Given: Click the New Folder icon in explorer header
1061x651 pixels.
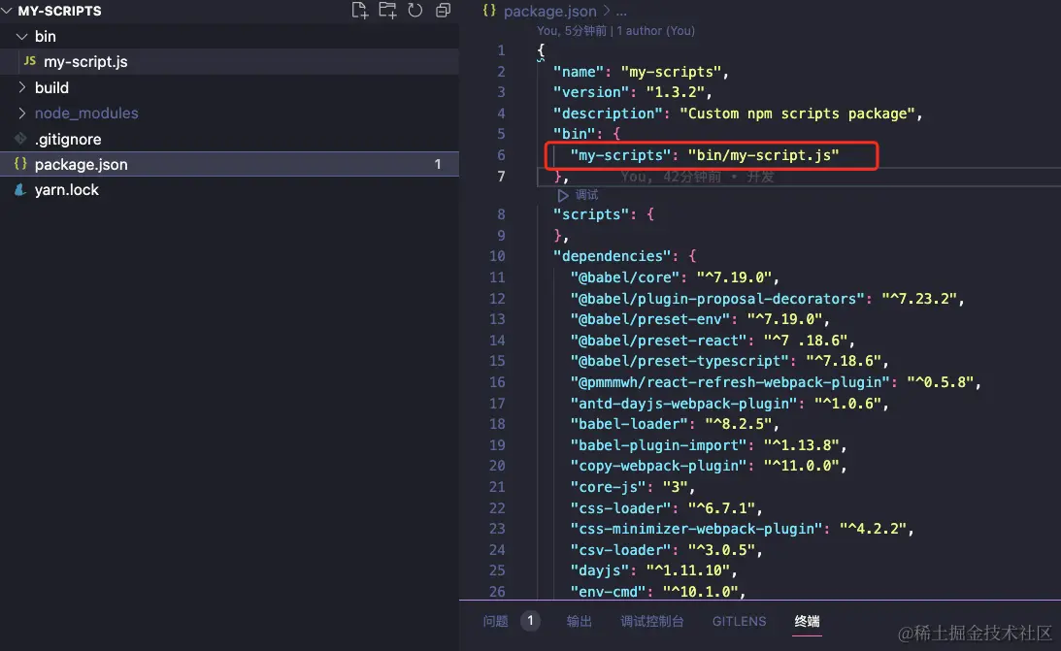Looking at the screenshot, I should tap(387, 10).
